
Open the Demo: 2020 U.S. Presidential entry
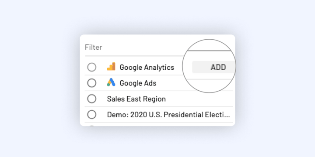168,115
